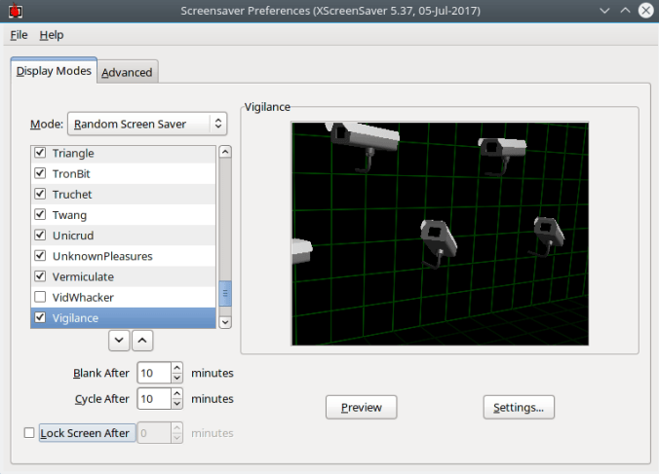Click the Preview button

361,408
